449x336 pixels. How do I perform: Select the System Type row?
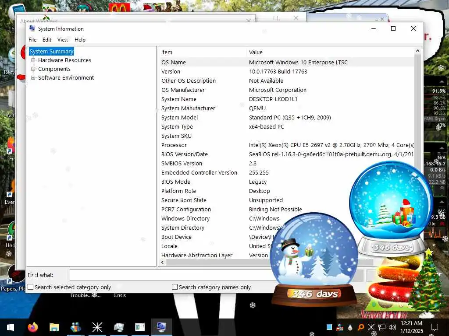point(286,126)
